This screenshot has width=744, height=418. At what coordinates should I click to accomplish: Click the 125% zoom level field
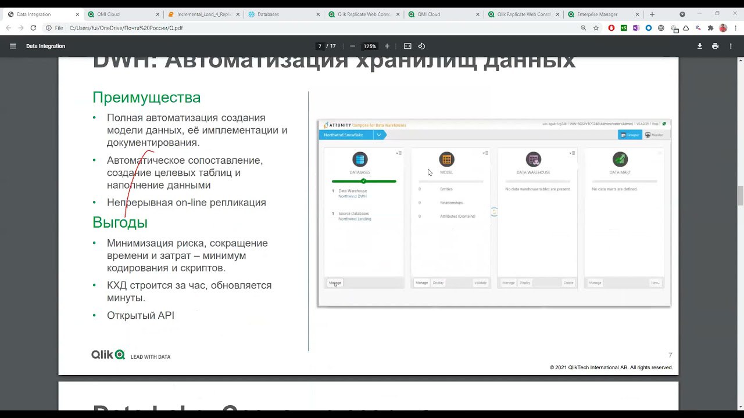click(x=370, y=46)
